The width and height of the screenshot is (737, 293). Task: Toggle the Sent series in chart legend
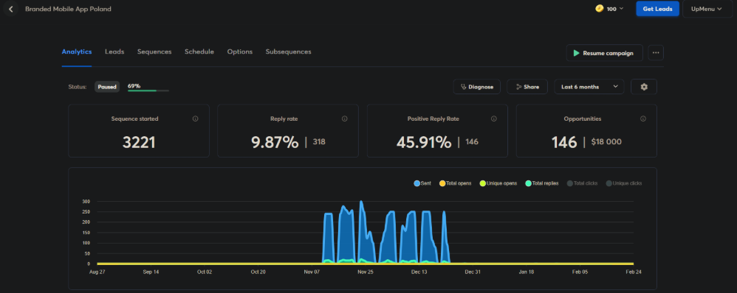click(422, 183)
